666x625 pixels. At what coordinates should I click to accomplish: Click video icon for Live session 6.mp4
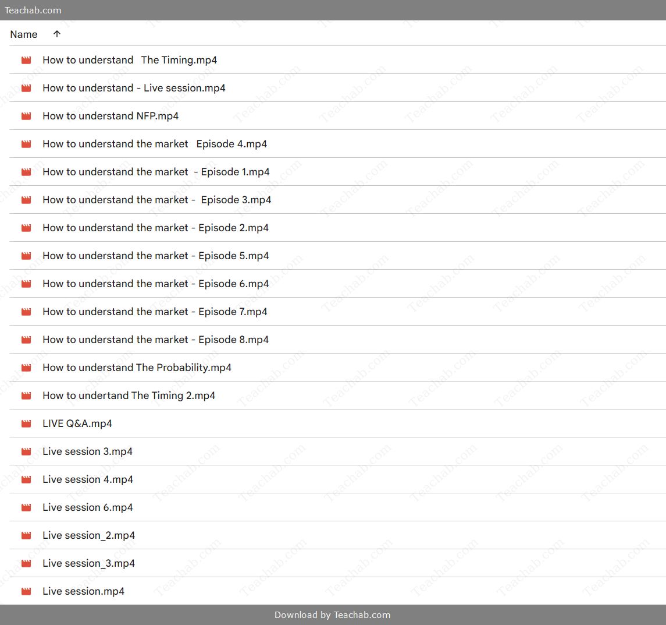click(x=26, y=507)
